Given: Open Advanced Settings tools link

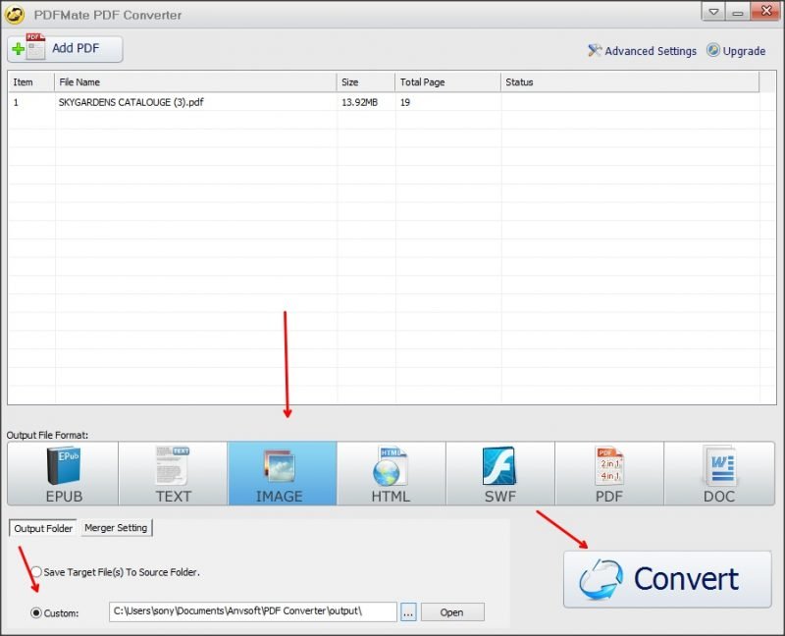Looking at the screenshot, I should point(643,51).
